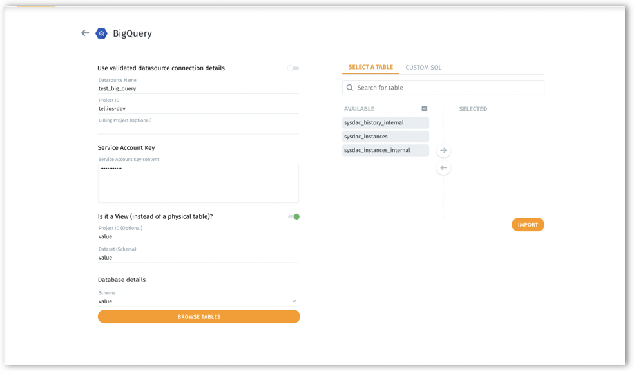Move tables right with arrow button
This screenshot has width=634, height=371.
[x=443, y=151]
